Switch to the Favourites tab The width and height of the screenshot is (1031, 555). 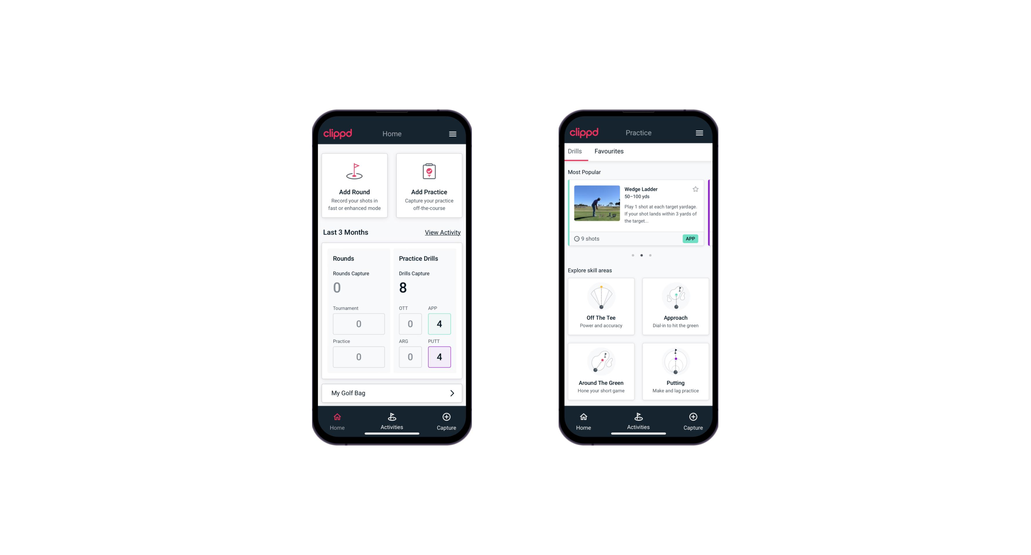click(609, 151)
